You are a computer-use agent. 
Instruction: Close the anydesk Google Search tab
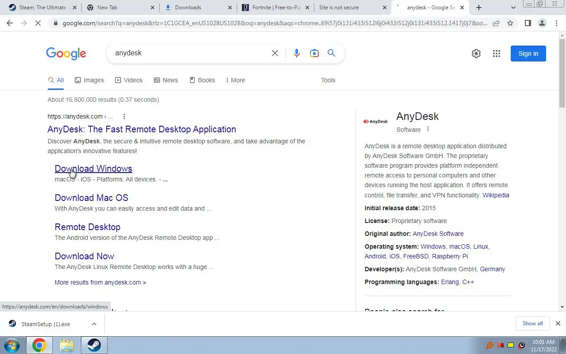point(462,8)
